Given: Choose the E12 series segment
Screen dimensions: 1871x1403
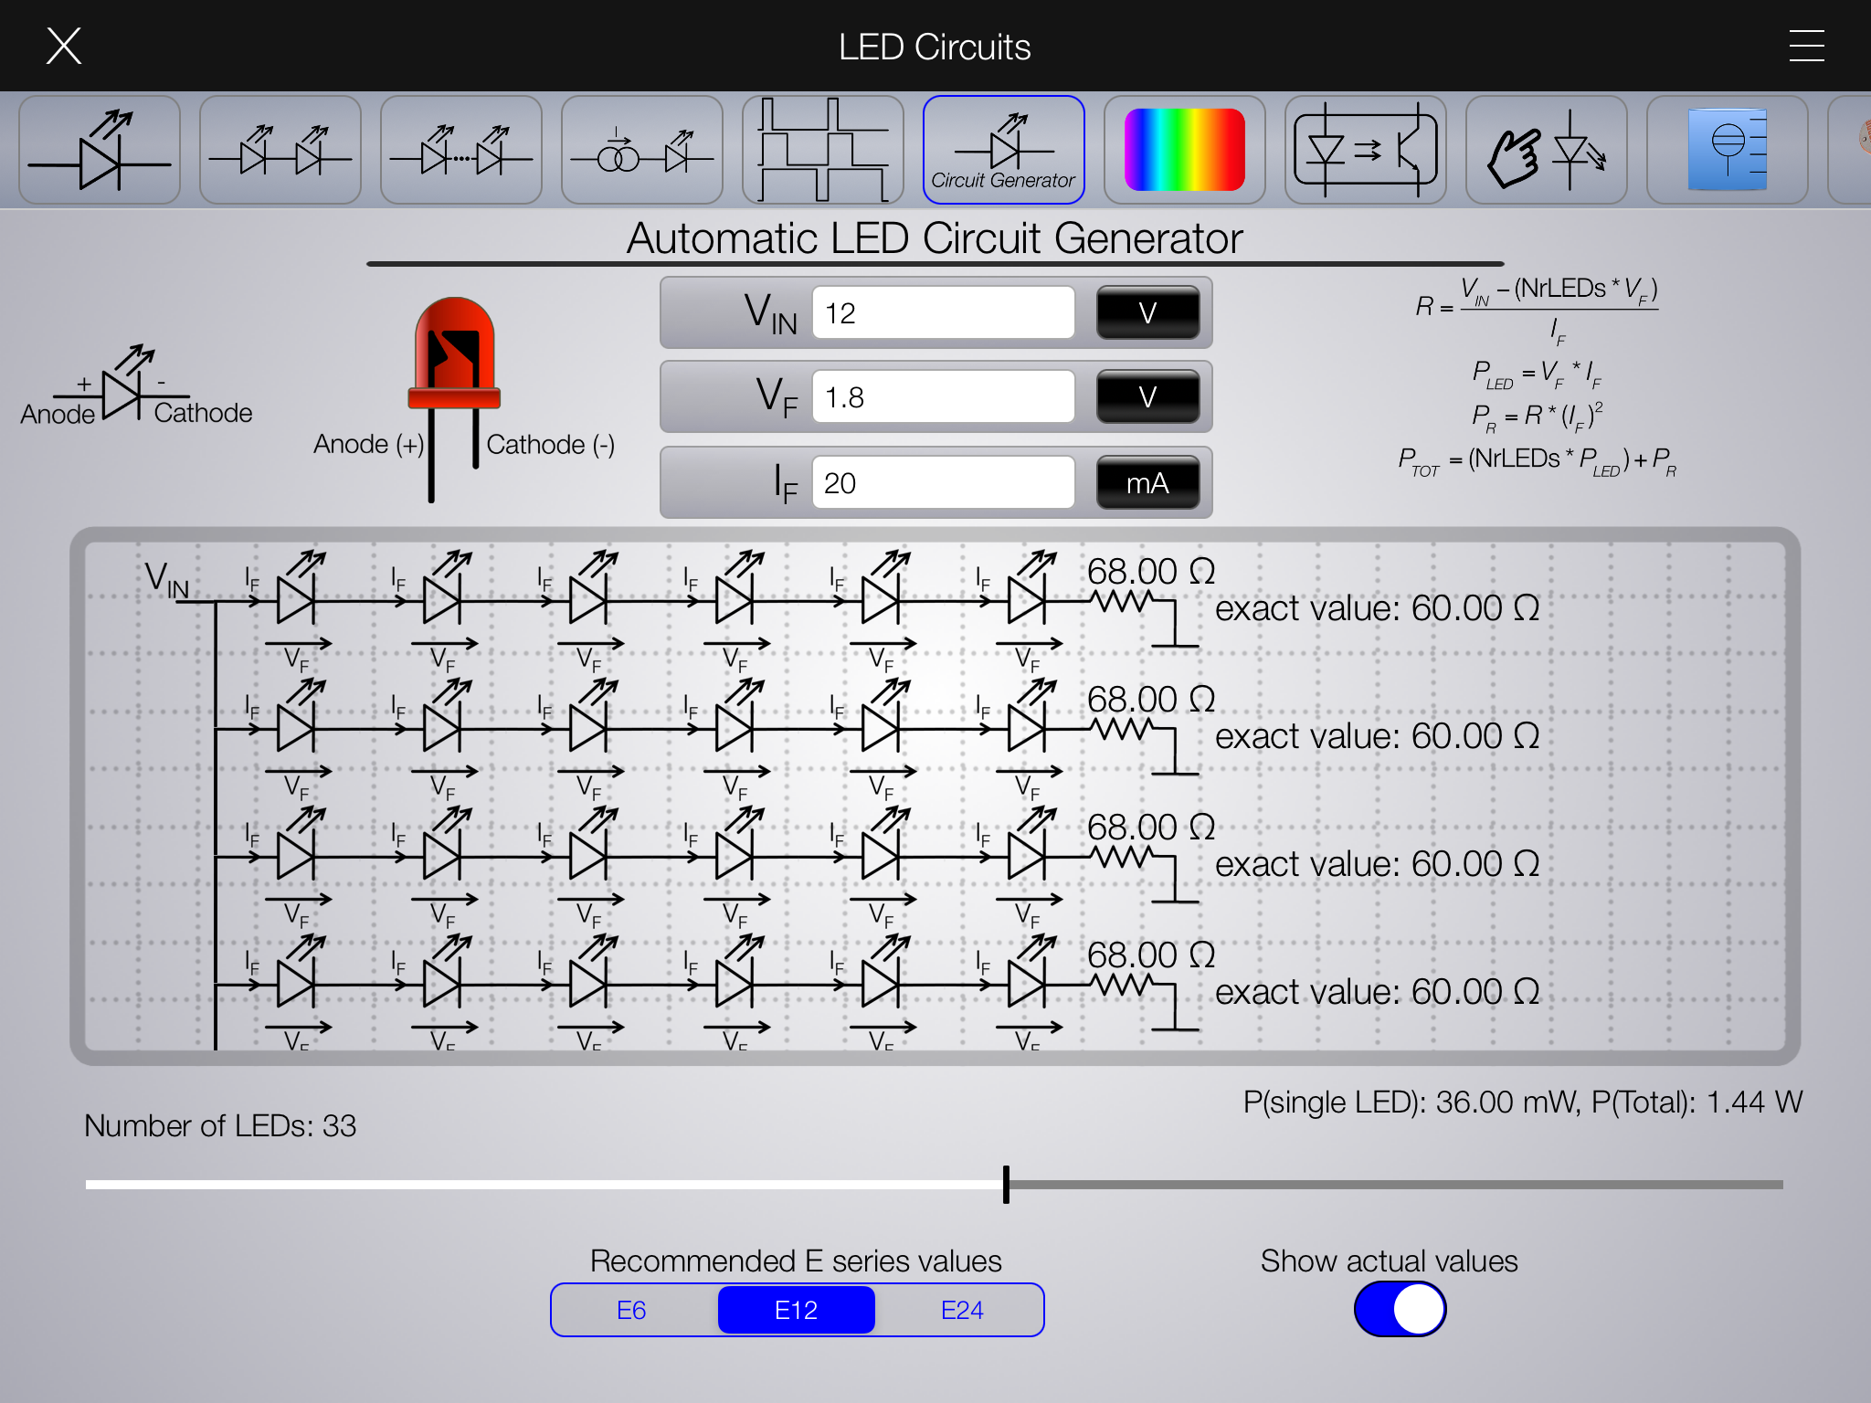Looking at the screenshot, I should [x=796, y=1310].
